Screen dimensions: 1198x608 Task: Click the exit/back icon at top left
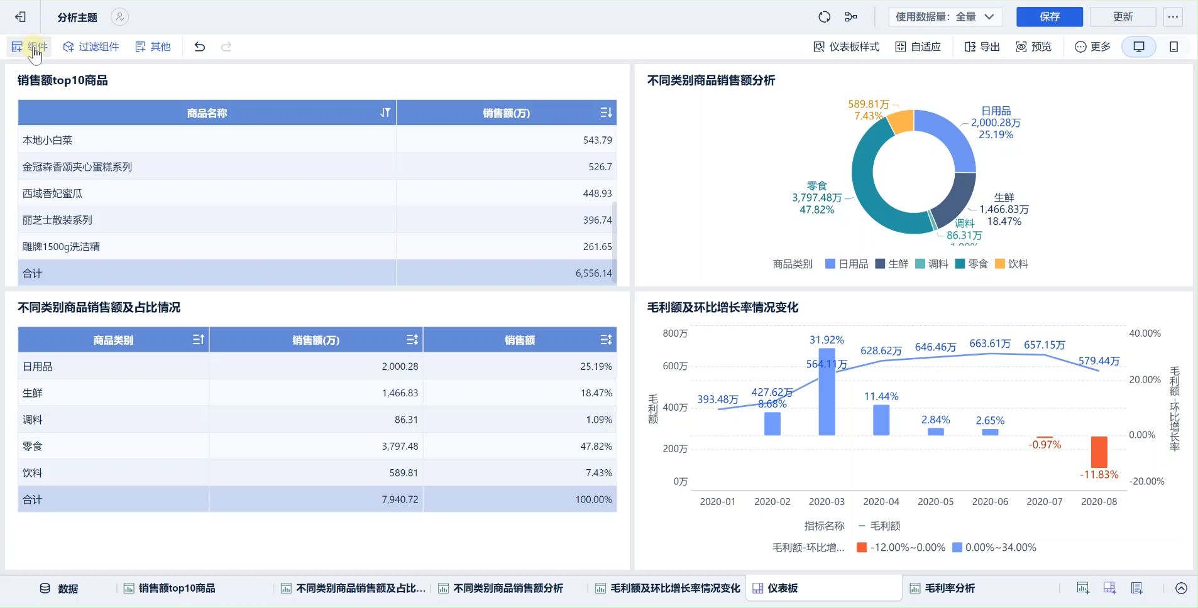point(20,17)
